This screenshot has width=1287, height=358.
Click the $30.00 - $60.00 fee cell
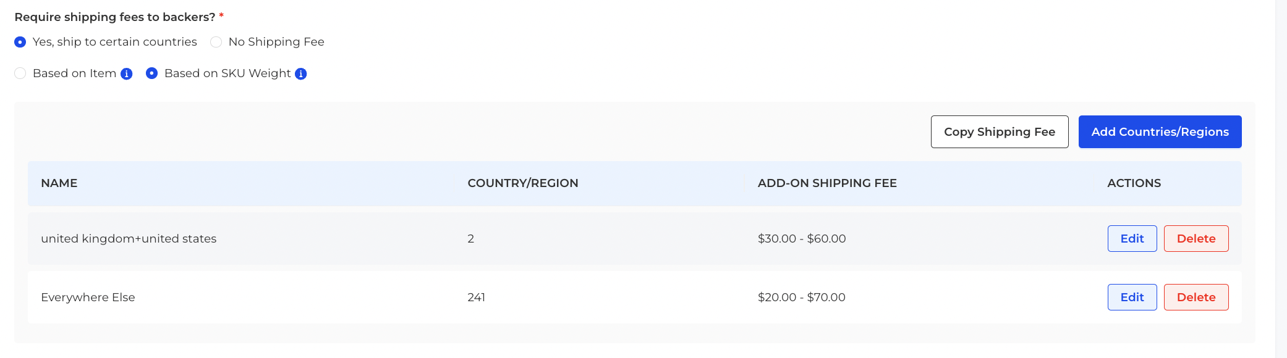click(802, 239)
